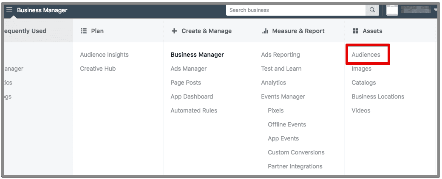Go to Creative Hub
Viewport: 442px width, 179px height.
click(98, 69)
